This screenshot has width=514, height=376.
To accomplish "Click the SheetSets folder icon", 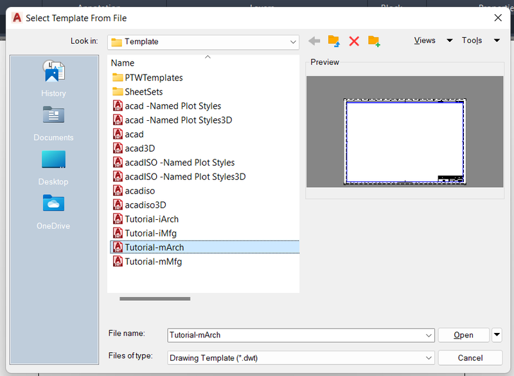I will tap(118, 92).
